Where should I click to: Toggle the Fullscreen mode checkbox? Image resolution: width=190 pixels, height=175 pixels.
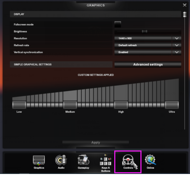pyautogui.click(x=118, y=25)
